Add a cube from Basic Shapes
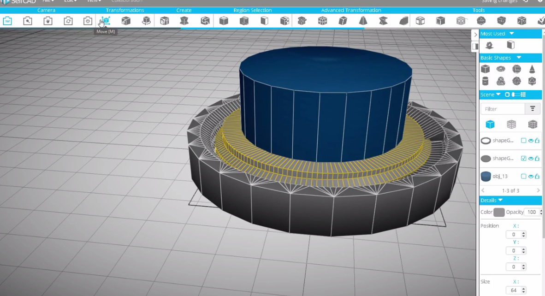This screenshot has width=545, height=296. click(485, 69)
